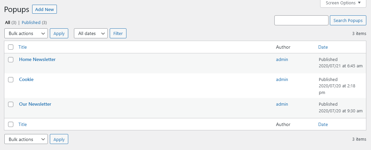This screenshot has height=150, width=371.
Task: Select the All popups filter link
Action: tap(8, 22)
